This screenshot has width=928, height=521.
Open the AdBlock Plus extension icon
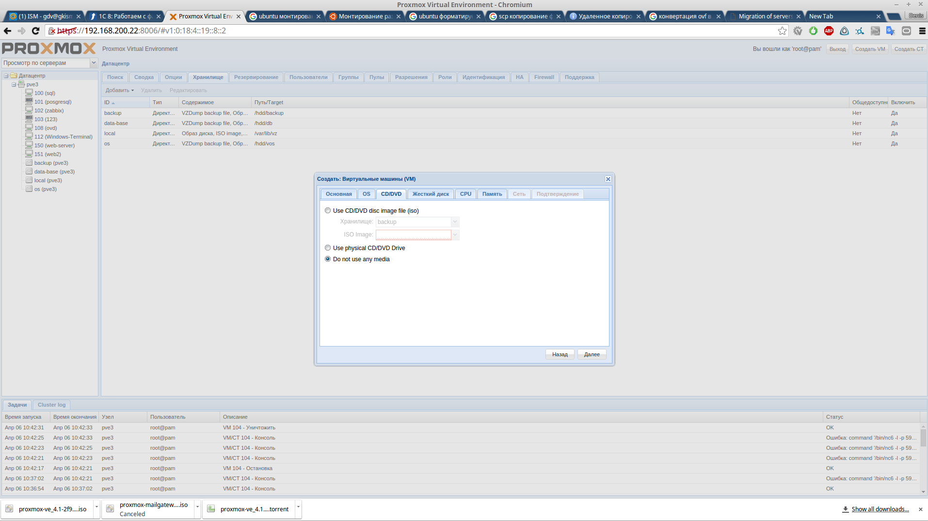829,31
